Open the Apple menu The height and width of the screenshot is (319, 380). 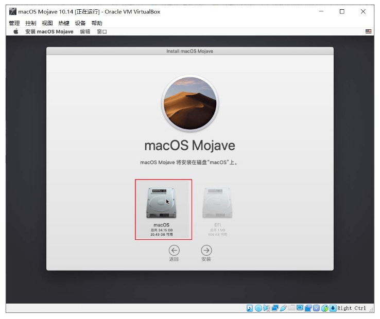[x=15, y=31]
